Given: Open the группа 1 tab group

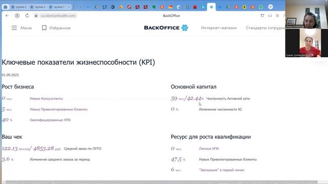Looking at the screenshot, I should [57, 7].
